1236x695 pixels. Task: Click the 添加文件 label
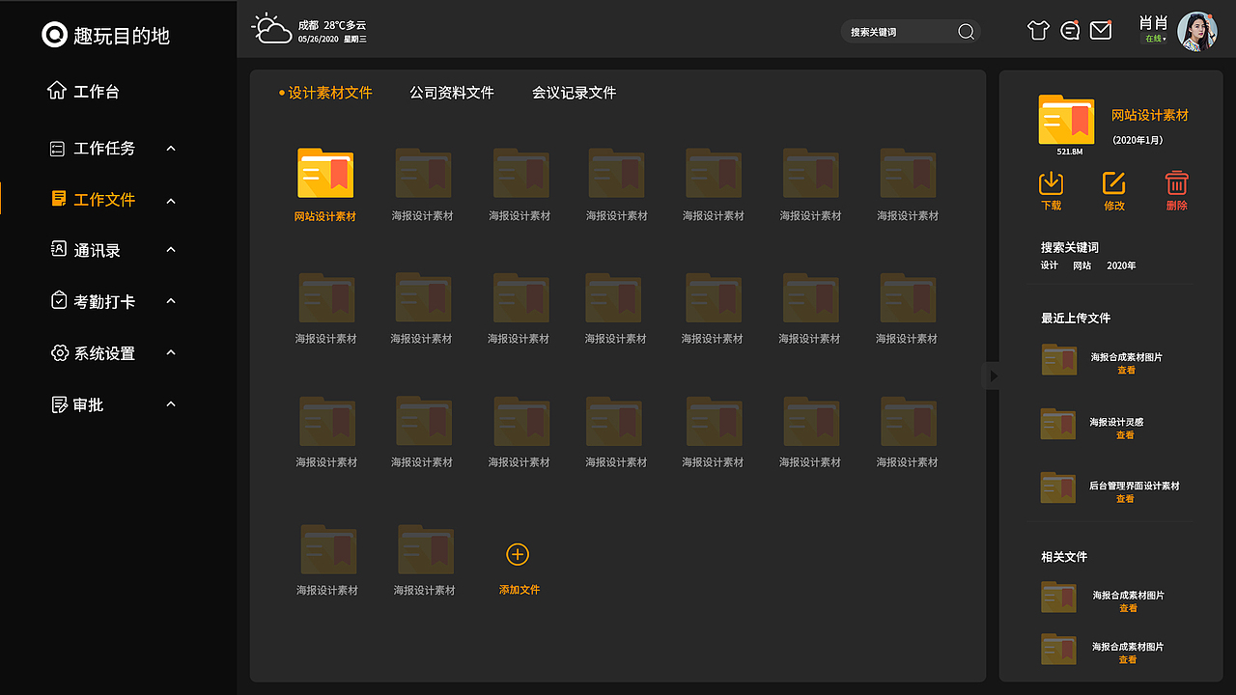pos(520,590)
